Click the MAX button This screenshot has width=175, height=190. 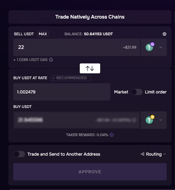(43, 34)
